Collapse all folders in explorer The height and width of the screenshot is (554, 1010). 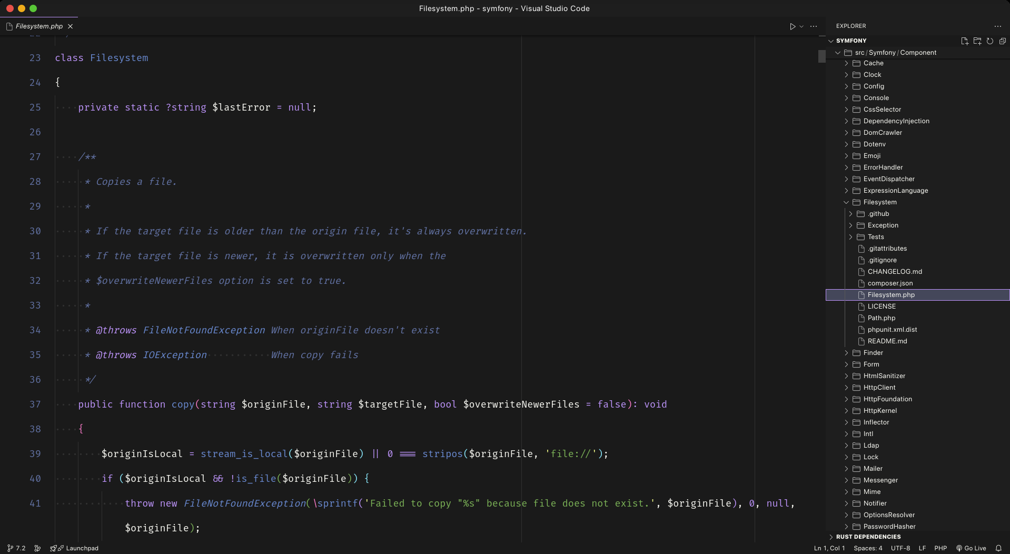point(1002,41)
